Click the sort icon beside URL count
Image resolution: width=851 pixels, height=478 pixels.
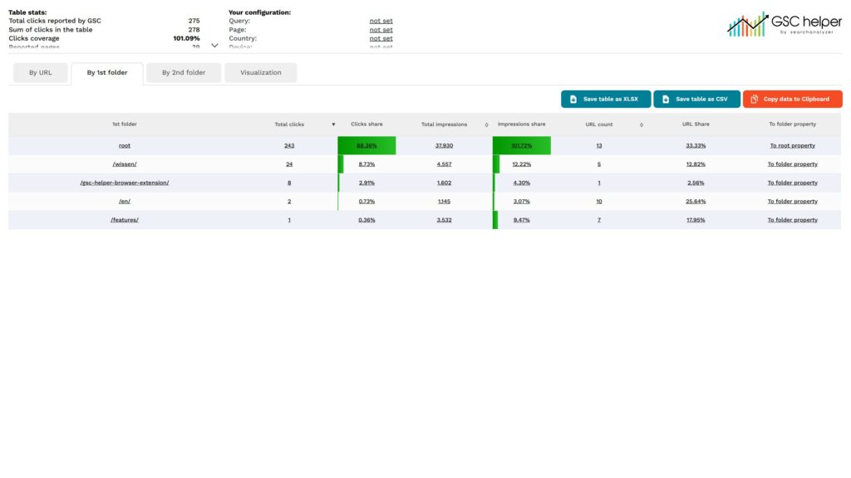click(x=641, y=124)
